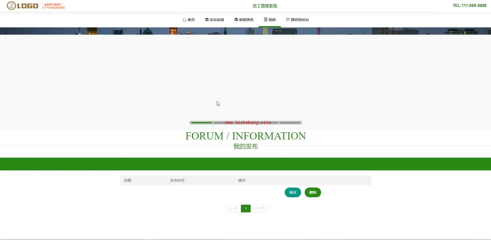
Task: Click the list icon beside 我的
Action: (x=266, y=20)
